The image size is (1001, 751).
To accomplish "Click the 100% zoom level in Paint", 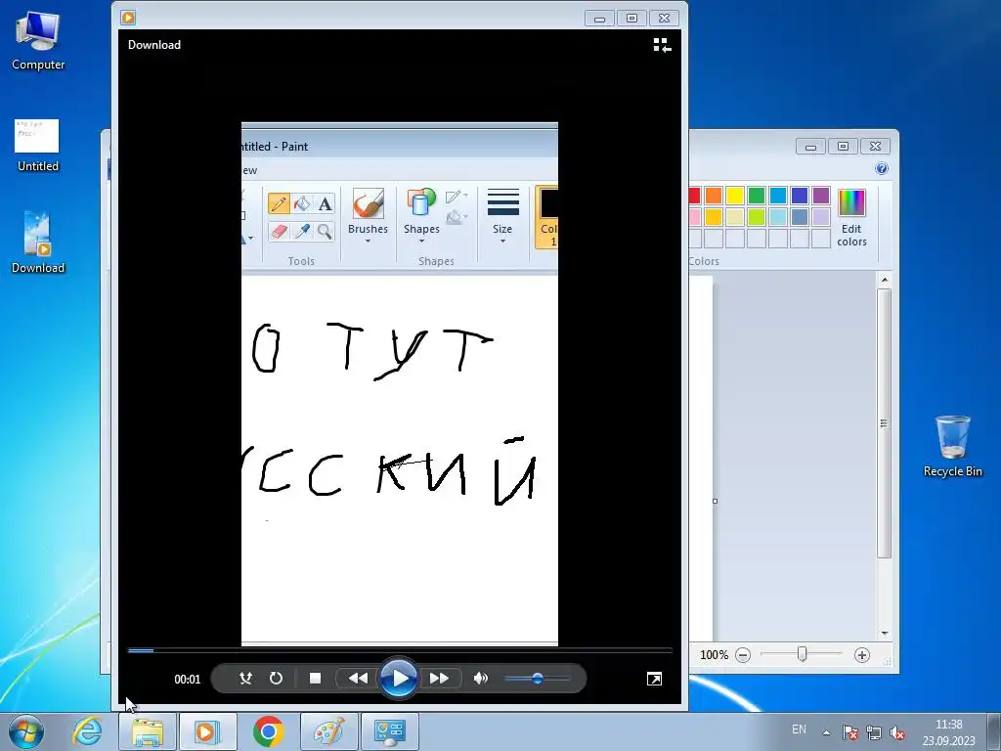I will (714, 655).
